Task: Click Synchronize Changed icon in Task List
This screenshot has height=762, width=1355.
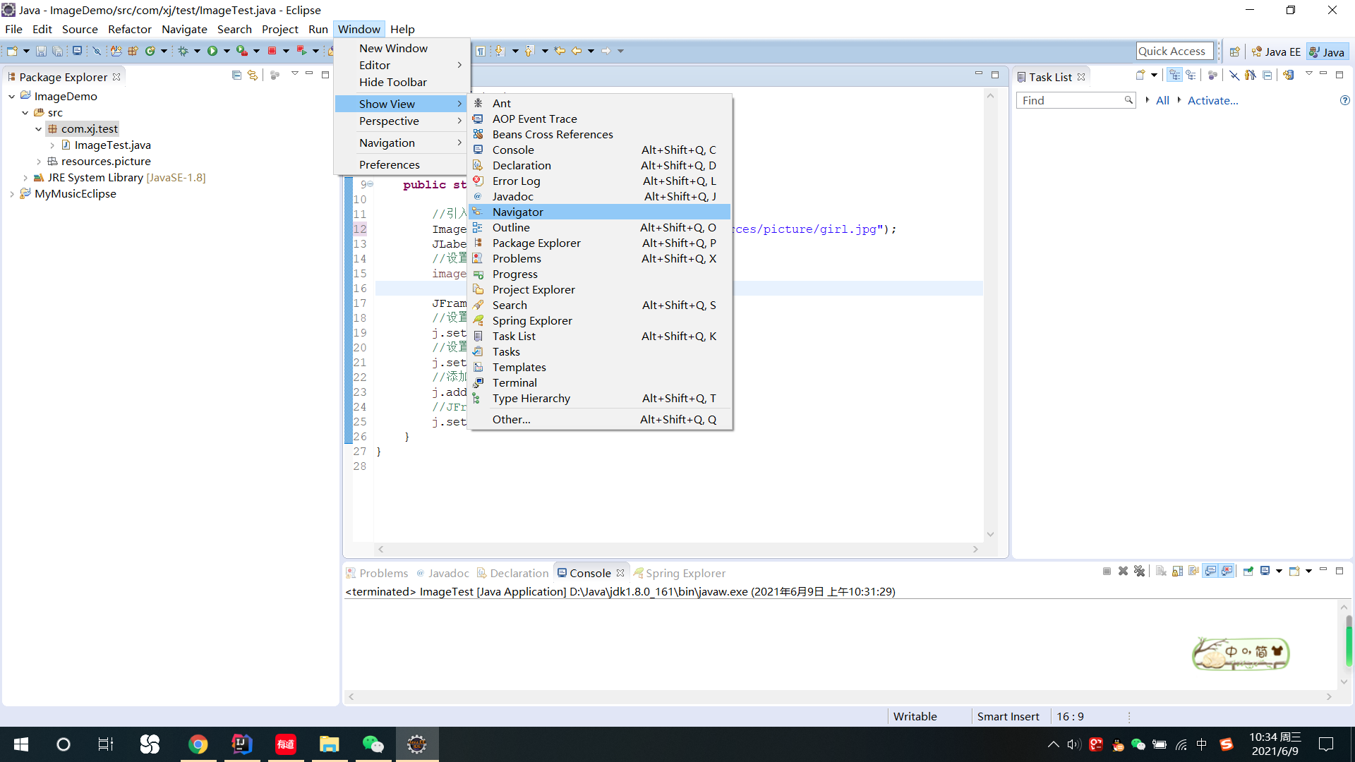Action: (x=1288, y=75)
